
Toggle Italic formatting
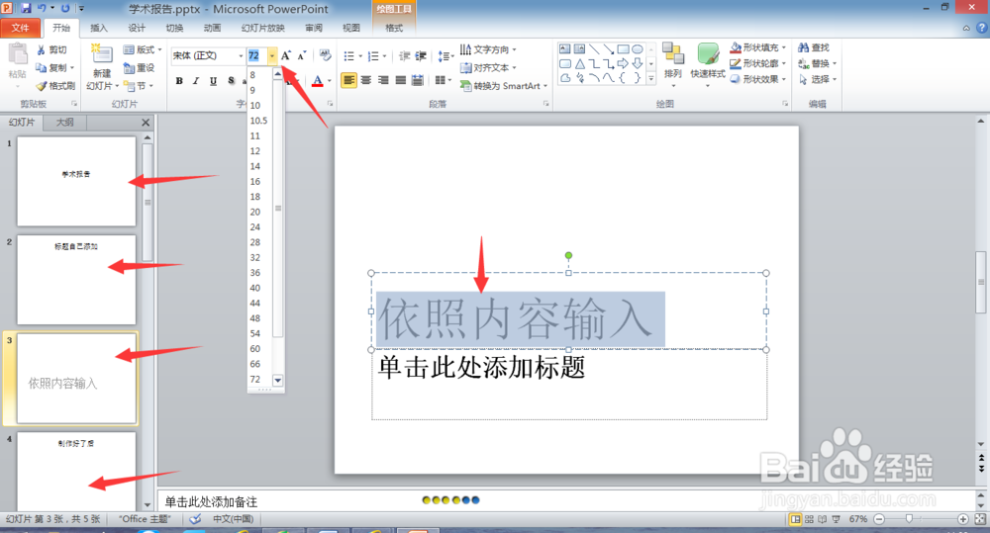click(x=196, y=81)
